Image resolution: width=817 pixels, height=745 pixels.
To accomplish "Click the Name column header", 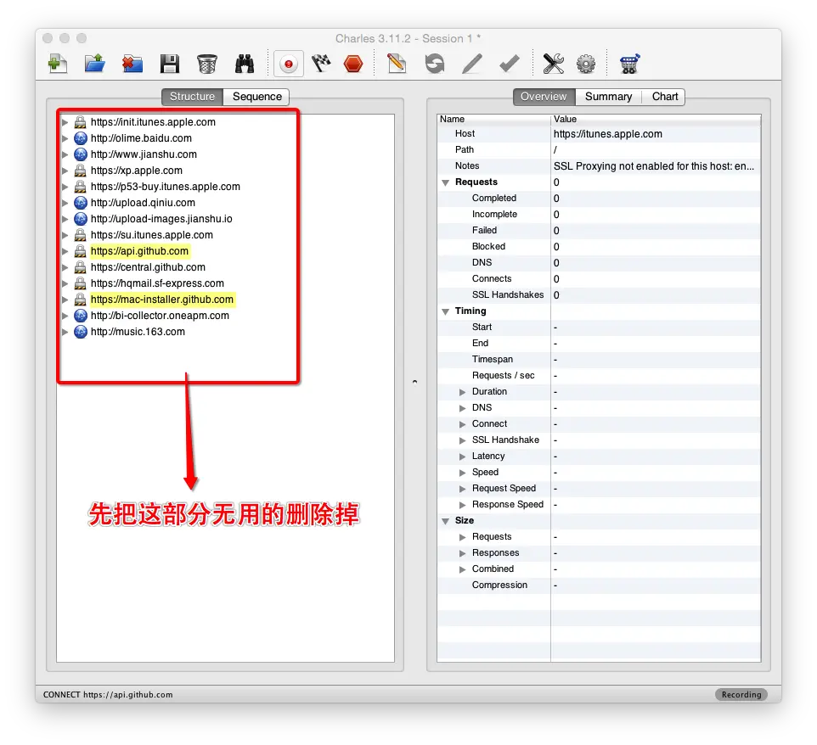I will click(x=493, y=120).
